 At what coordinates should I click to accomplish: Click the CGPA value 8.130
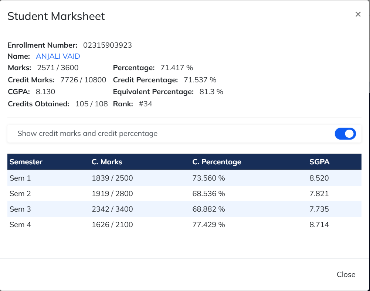45,92
